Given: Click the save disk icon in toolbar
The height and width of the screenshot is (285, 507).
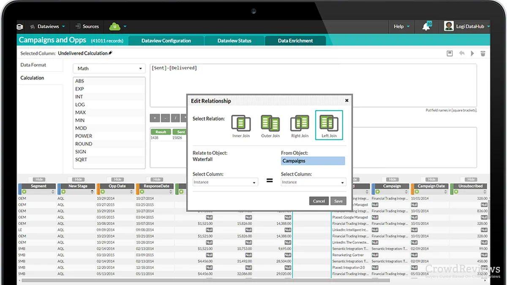Looking at the screenshot, I should tap(450, 54).
